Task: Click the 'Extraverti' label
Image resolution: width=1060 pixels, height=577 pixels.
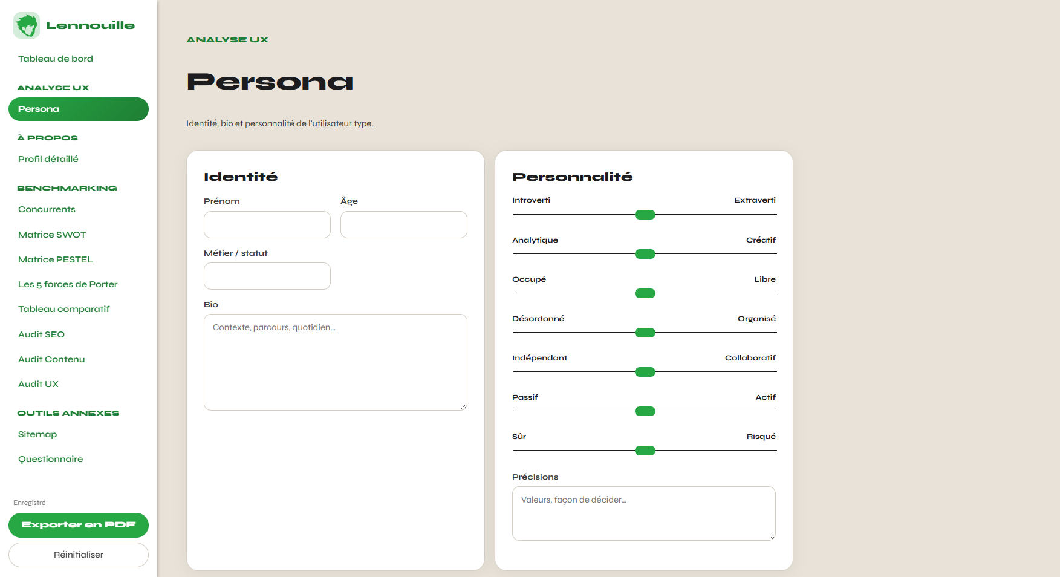Action: pyautogui.click(x=755, y=200)
